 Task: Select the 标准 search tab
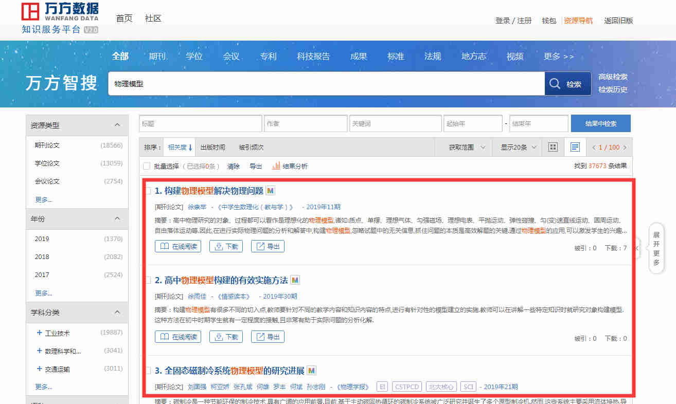pos(396,57)
